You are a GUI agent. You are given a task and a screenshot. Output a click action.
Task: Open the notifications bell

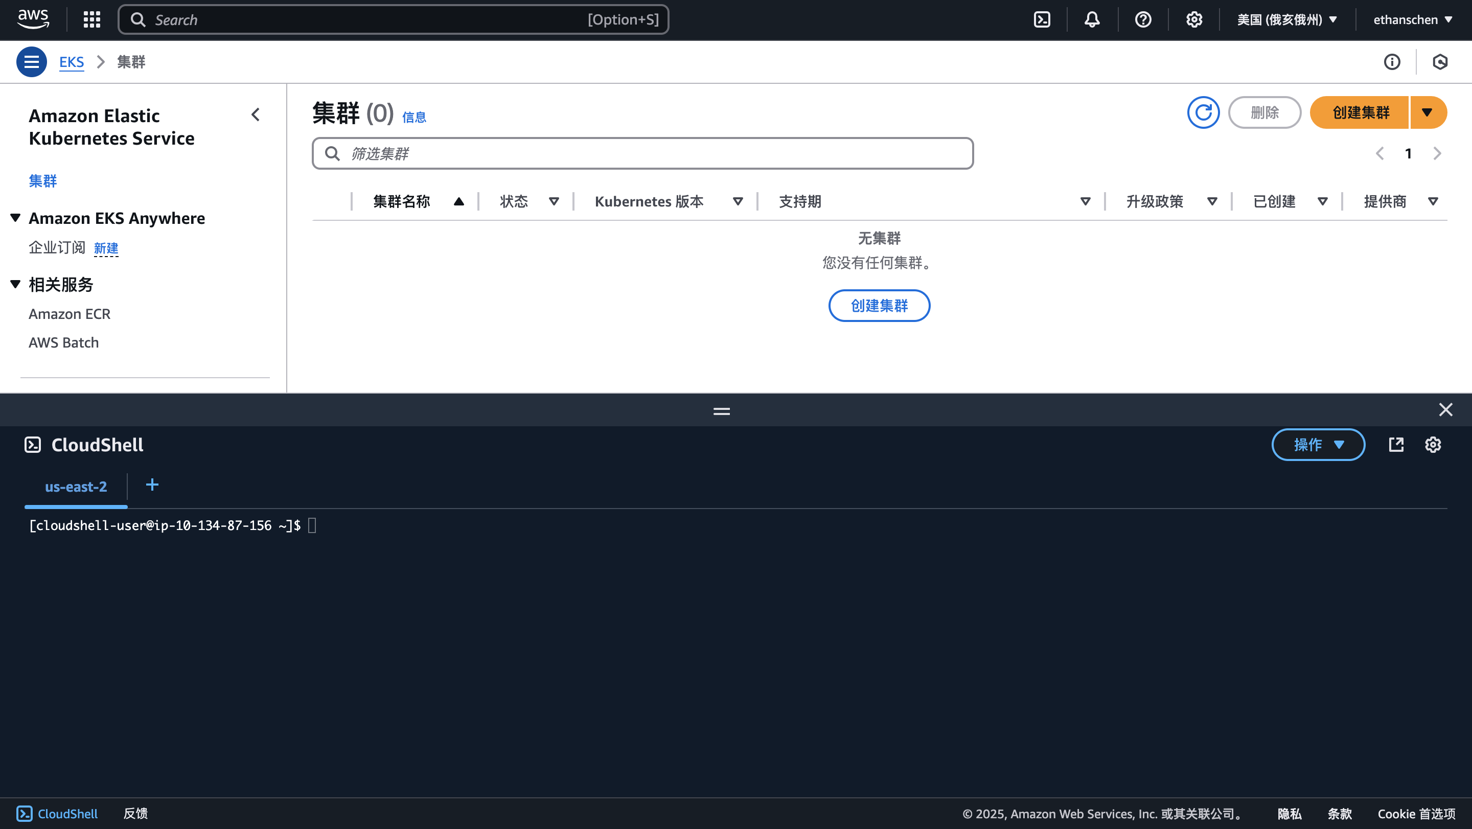click(x=1092, y=19)
